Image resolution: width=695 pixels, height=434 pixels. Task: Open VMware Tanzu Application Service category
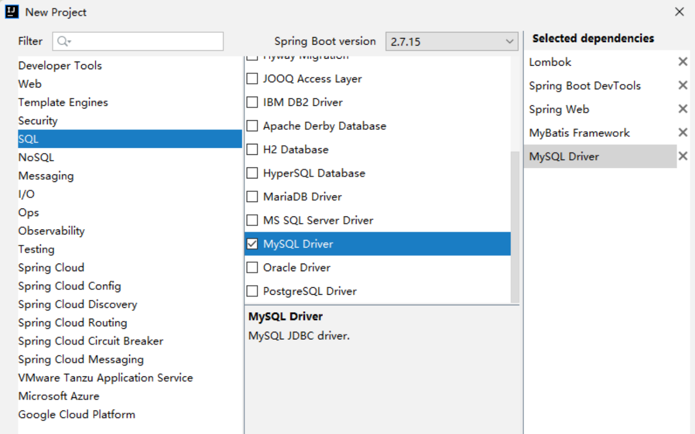click(x=130, y=378)
